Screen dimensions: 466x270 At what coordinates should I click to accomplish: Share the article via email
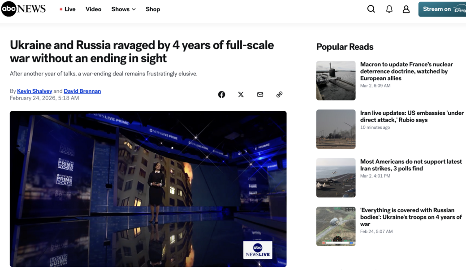pos(260,94)
